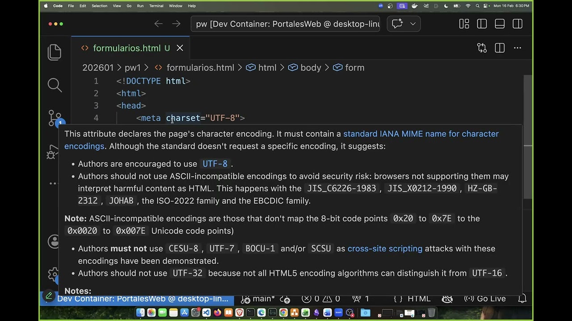Screen dimensions: 572x321
Task: Change language mode from HTML
Action: (x=419, y=299)
